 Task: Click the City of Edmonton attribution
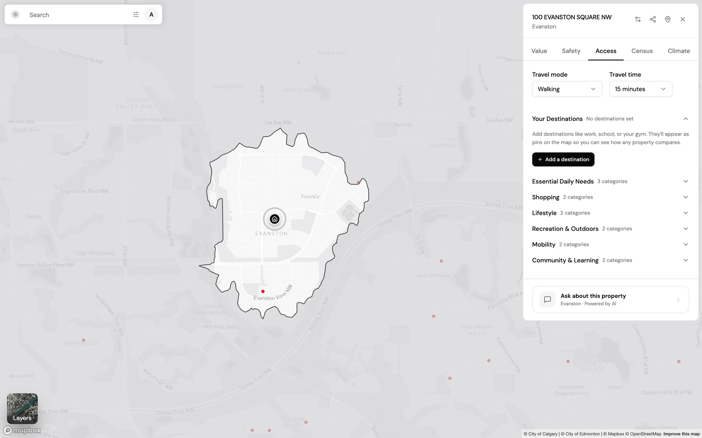pyautogui.click(x=580, y=434)
